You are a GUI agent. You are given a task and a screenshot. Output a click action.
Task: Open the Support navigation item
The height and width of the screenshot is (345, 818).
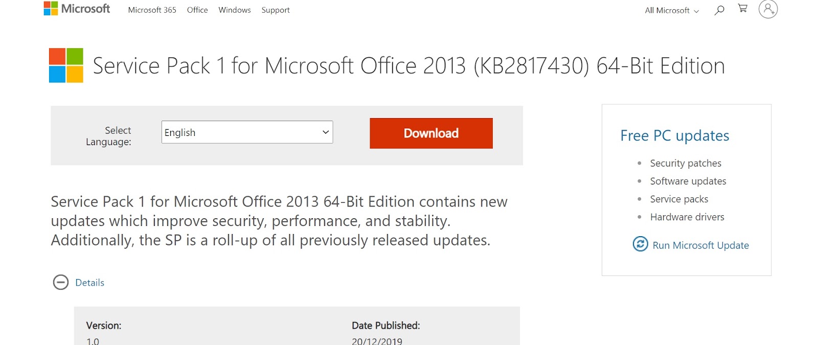(276, 10)
